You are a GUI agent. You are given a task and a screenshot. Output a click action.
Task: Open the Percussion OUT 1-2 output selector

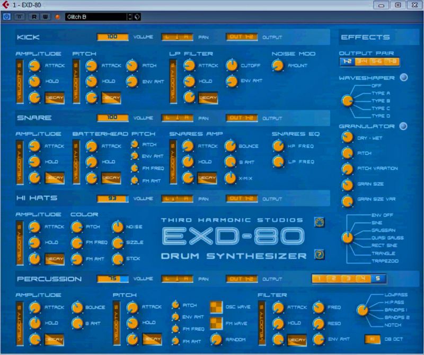(242, 279)
